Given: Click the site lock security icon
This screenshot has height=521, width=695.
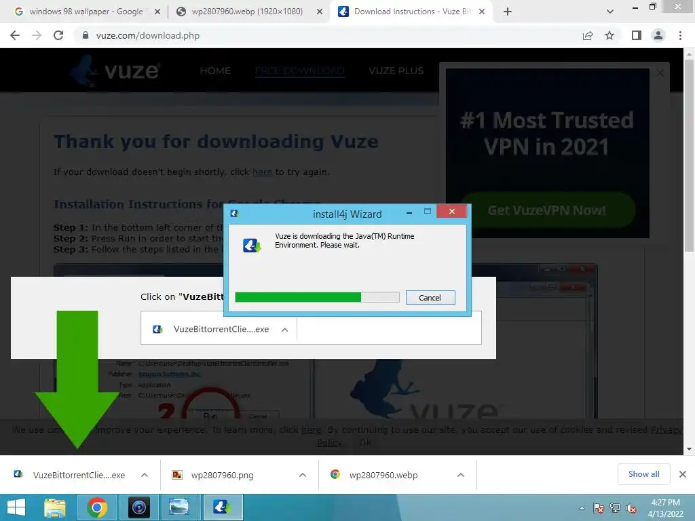Looking at the screenshot, I should pyautogui.click(x=86, y=35).
